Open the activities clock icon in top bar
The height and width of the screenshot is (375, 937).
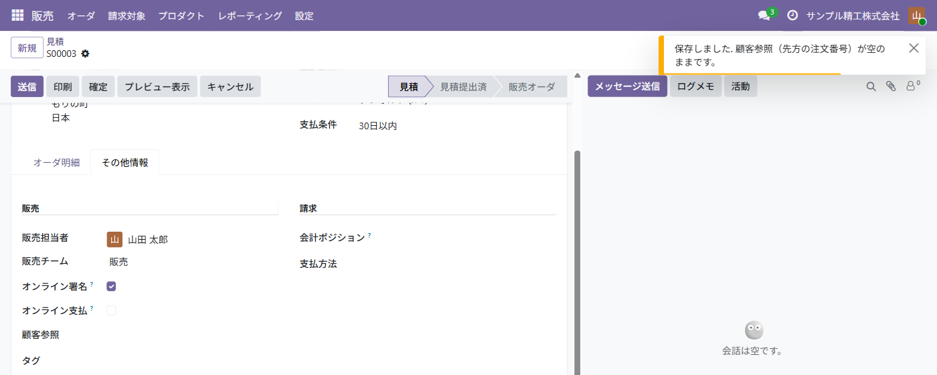pyautogui.click(x=792, y=15)
